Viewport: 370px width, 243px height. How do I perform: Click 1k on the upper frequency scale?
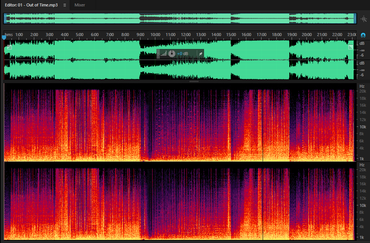(362, 159)
